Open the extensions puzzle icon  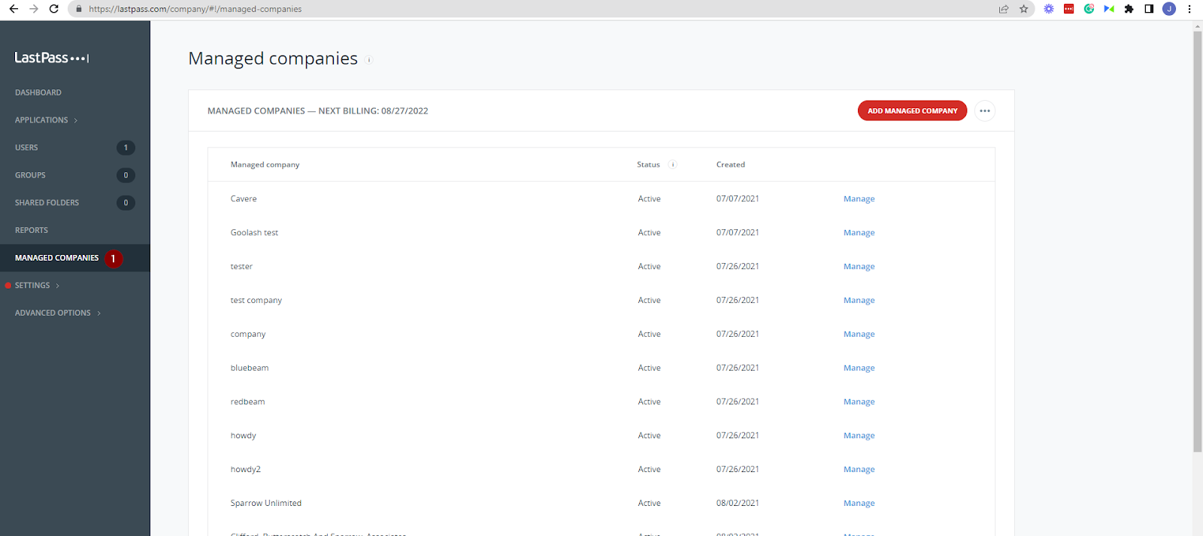[1129, 9]
